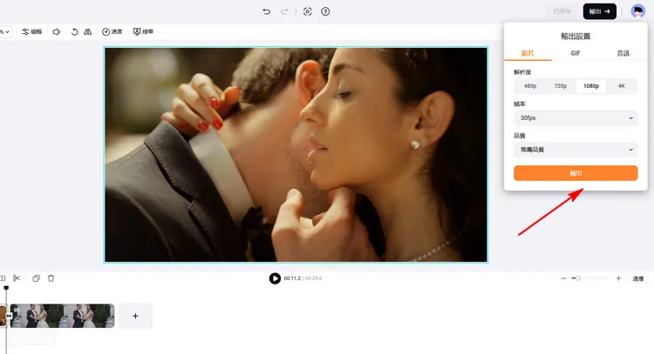Expand the zoom percentage dropdown
Viewport: 654px width, 354px height.
[5, 31]
